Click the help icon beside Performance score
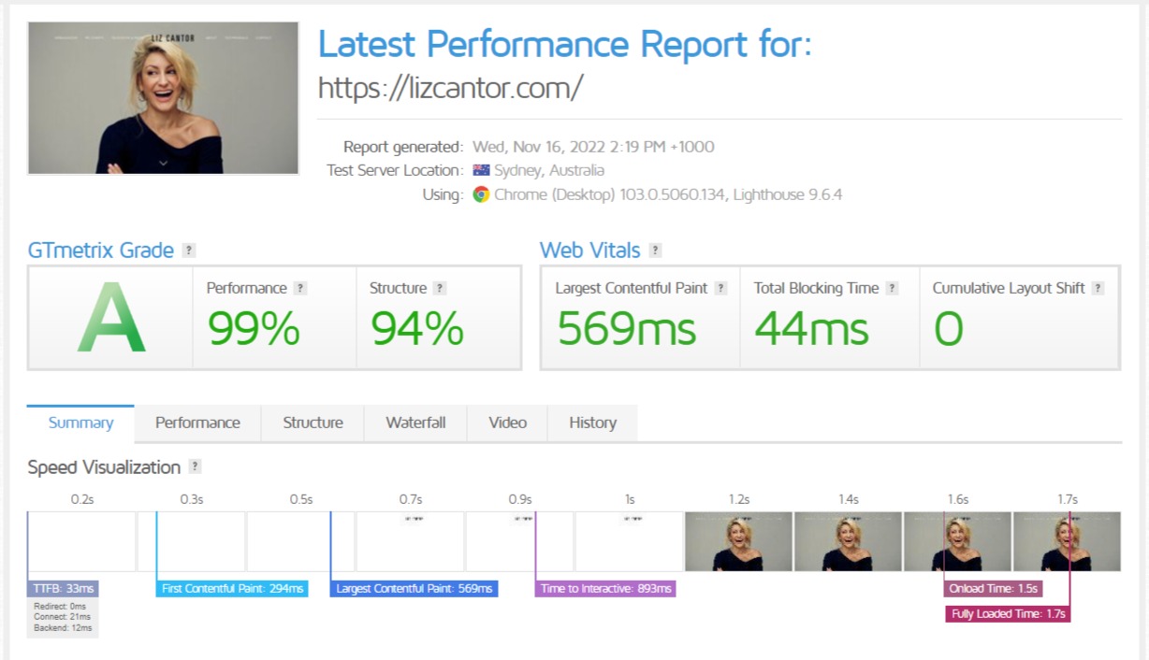1149x660 pixels. tap(300, 288)
